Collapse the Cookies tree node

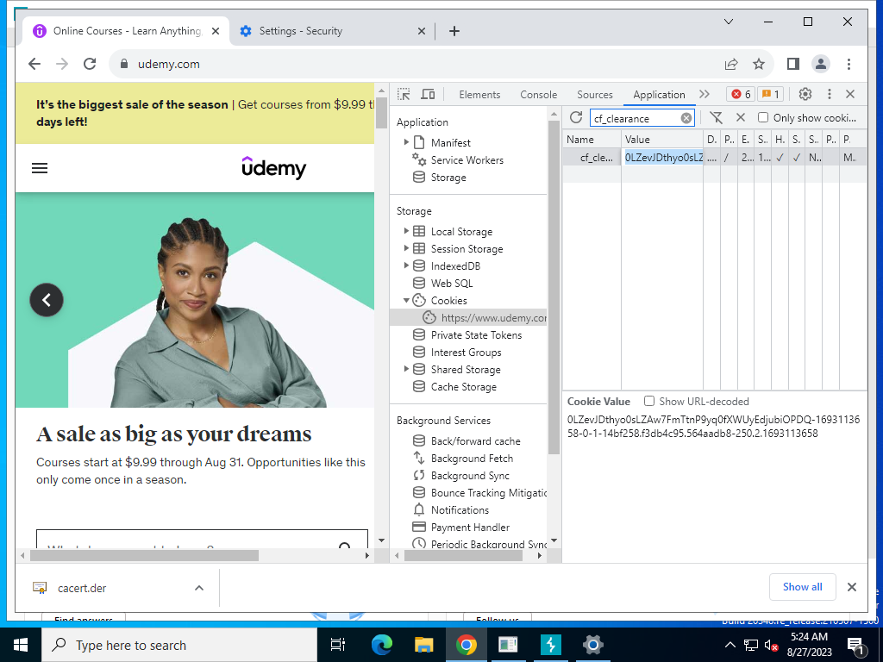point(406,301)
